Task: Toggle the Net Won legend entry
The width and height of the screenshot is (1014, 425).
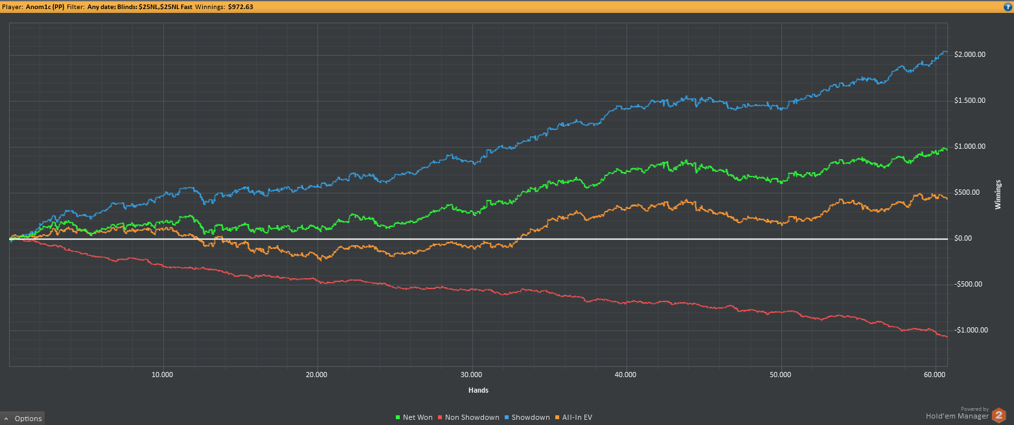Action: click(413, 417)
